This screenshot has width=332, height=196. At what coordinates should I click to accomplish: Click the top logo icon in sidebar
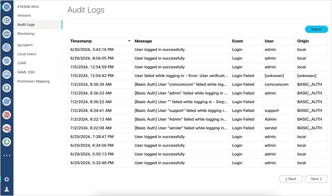coord(6,6)
